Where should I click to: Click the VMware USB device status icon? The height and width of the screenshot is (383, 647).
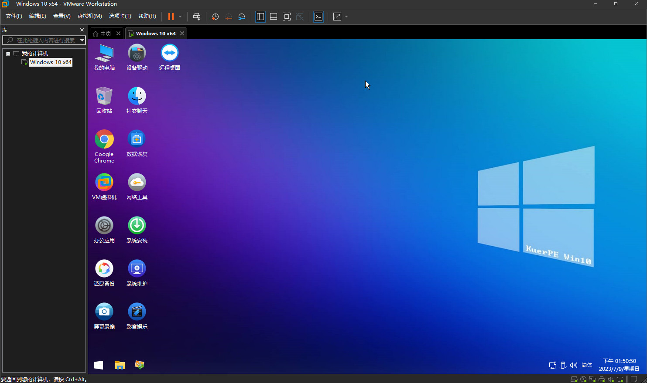coord(620,379)
